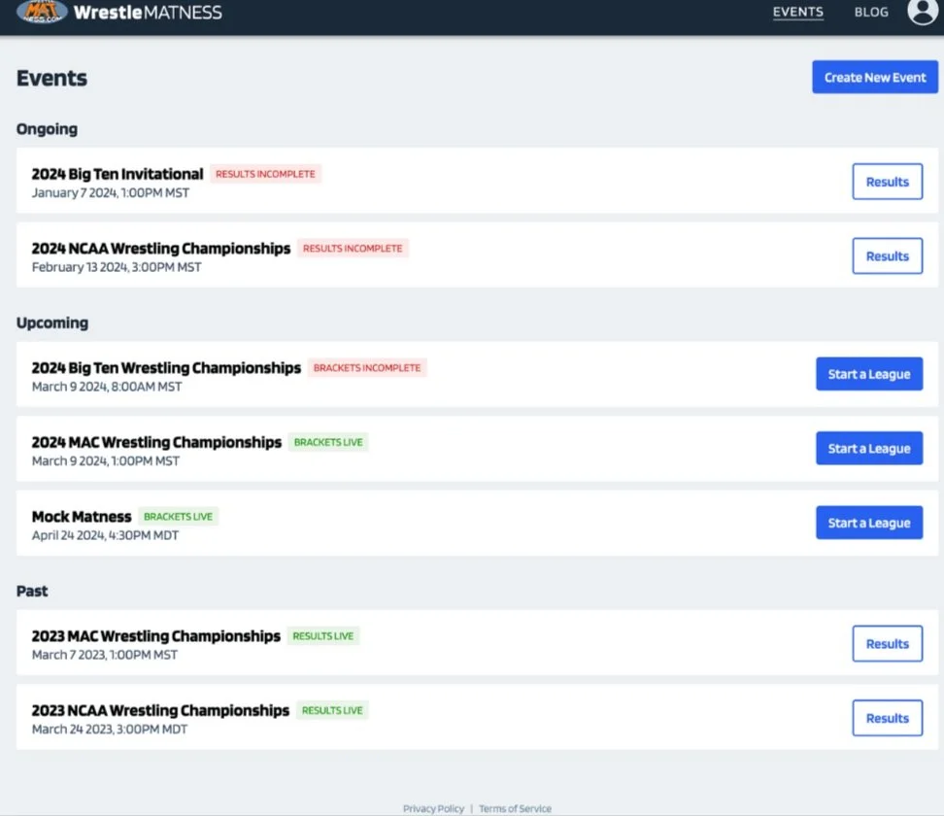Start a League for 2024 MAC Wrestling Championships

[x=869, y=448]
